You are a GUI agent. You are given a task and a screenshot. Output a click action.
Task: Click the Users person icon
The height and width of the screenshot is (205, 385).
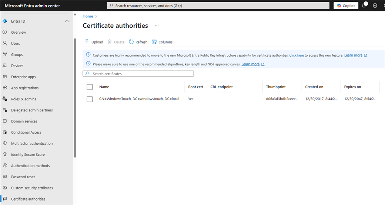pos(5,43)
